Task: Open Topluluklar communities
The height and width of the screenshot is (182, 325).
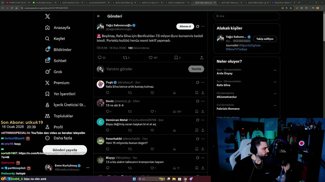Action: 59,116
